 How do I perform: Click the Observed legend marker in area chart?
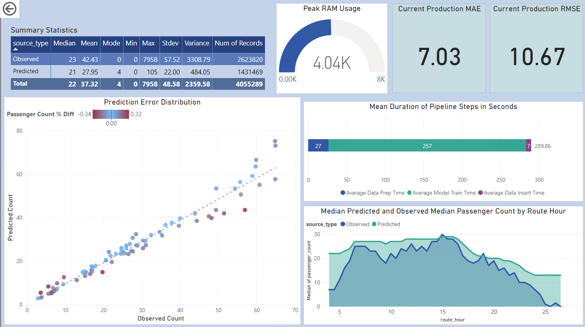[x=343, y=224]
